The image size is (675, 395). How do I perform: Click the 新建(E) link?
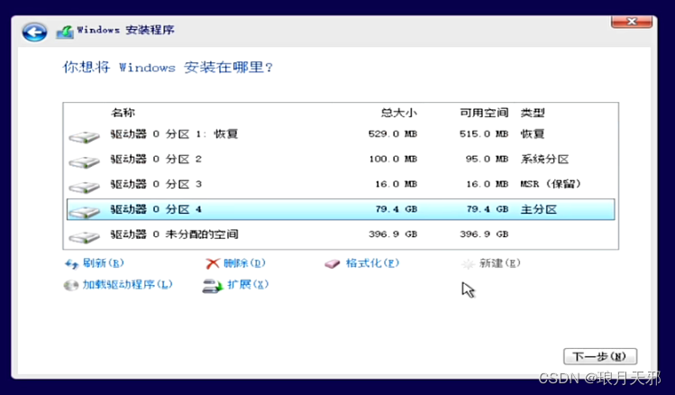coord(500,262)
